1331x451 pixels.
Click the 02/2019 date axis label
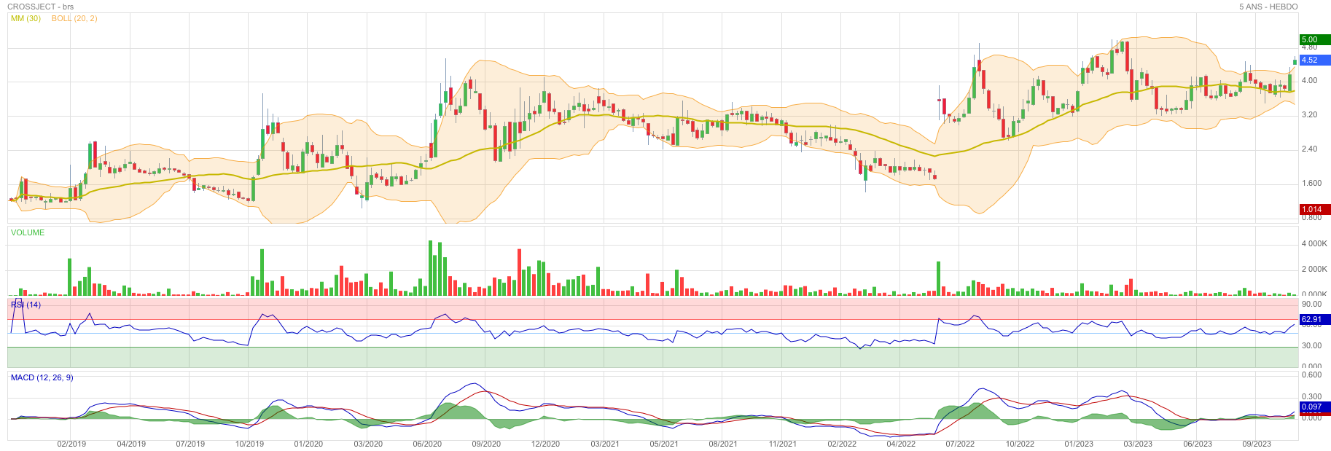point(71,444)
